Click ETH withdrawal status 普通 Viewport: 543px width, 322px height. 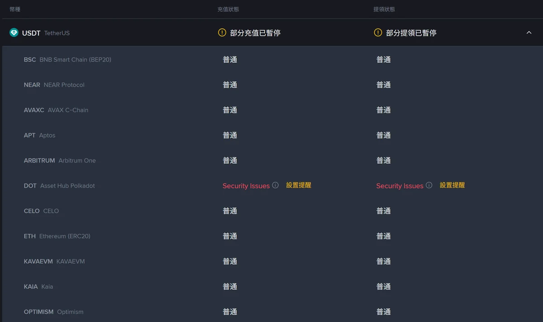(384, 236)
